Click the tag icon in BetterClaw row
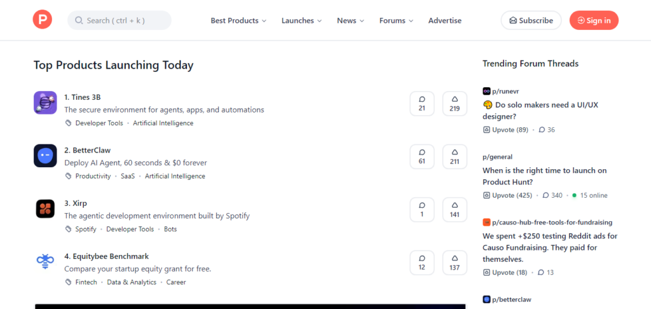The height and width of the screenshot is (309, 651). click(x=69, y=176)
